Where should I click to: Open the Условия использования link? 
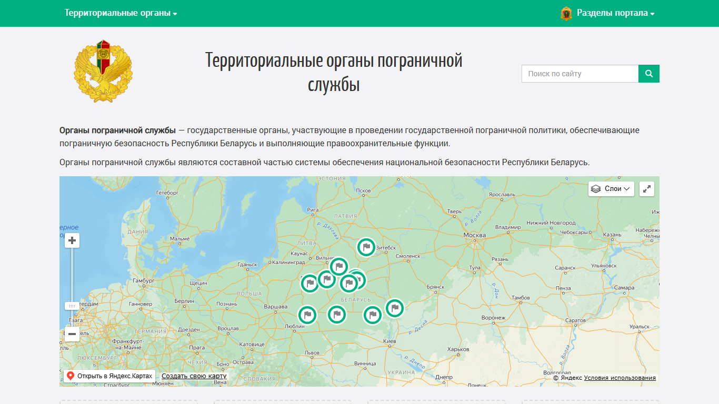tap(620, 378)
